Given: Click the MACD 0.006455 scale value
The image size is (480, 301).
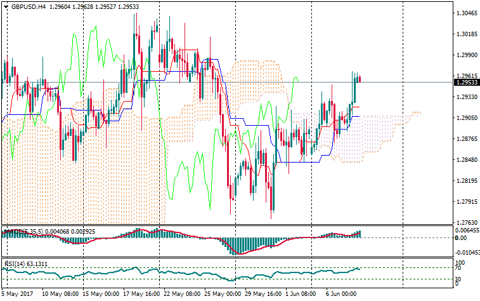Looking at the screenshot, I should pos(466,230).
